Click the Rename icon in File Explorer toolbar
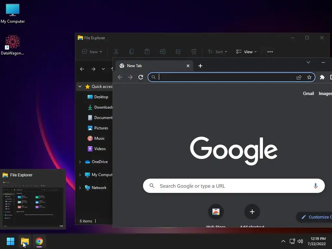 (x=163, y=52)
